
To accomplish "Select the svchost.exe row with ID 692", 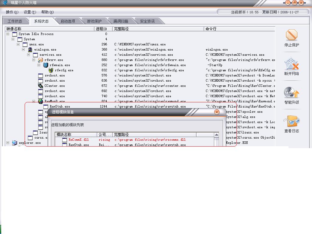I will pos(140,91).
